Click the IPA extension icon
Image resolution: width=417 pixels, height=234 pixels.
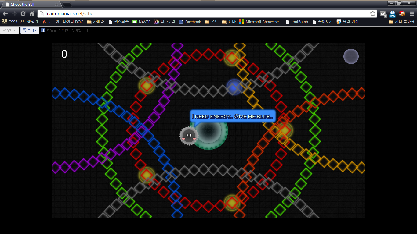[393, 14]
